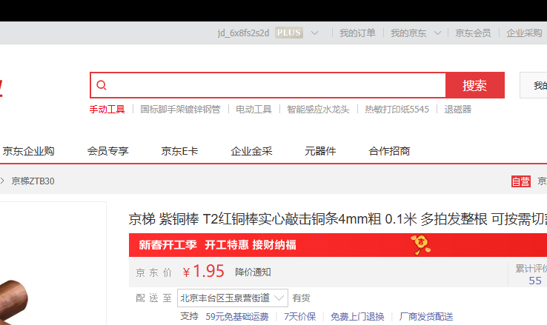The image size is (547, 325).
Task: Open 企业采购 link in top bar
Action: [x=524, y=33]
